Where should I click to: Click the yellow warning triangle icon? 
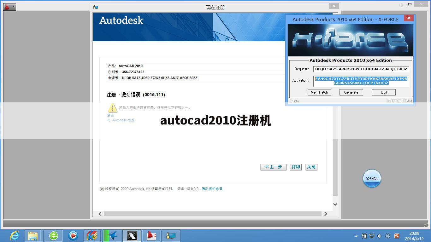113,108
